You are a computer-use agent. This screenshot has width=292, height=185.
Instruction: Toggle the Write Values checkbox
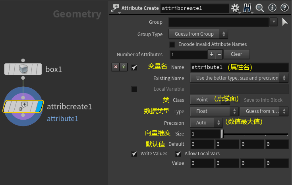[x=134, y=154]
